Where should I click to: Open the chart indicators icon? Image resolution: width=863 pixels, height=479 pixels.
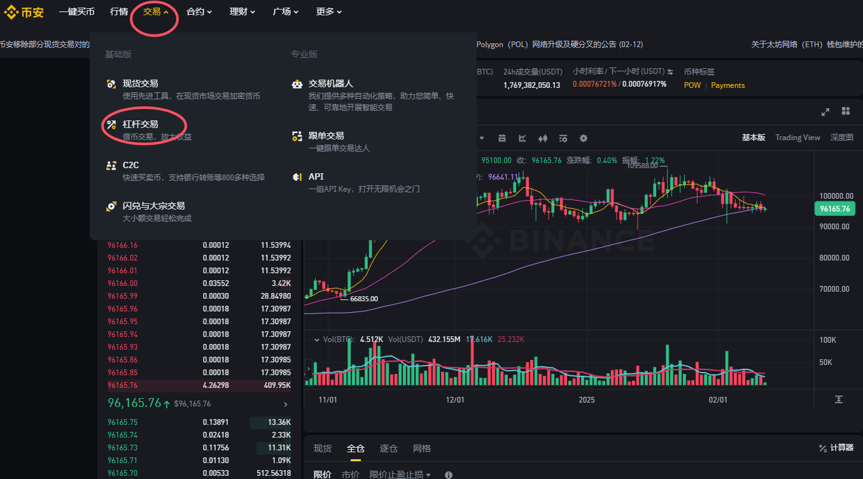point(523,138)
